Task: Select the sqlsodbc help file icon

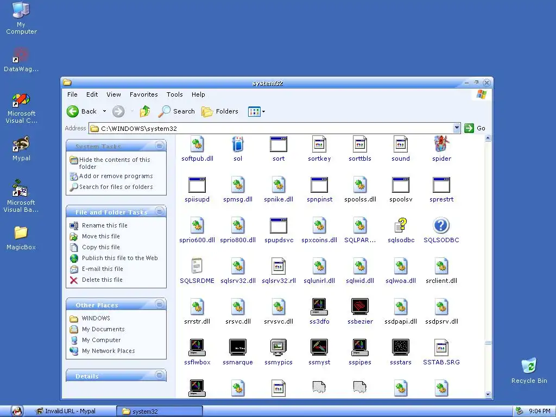Action: tap(401, 225)
